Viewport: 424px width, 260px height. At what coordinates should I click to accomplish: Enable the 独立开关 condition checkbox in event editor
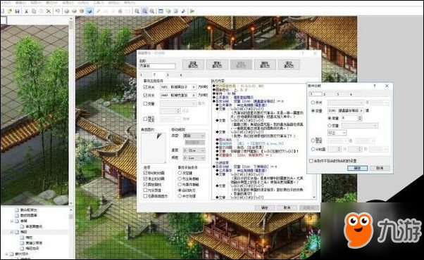click(145, 119)
